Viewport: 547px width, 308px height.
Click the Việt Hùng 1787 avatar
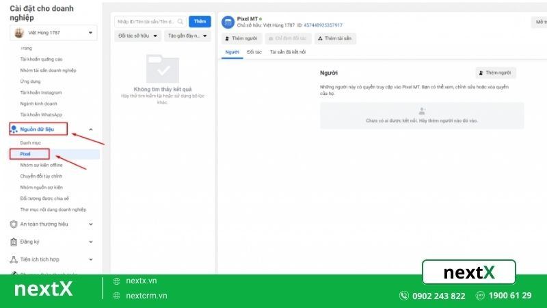tap(19, 33)
